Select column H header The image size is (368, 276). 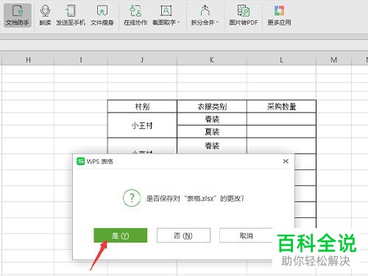tap(28, 60)
